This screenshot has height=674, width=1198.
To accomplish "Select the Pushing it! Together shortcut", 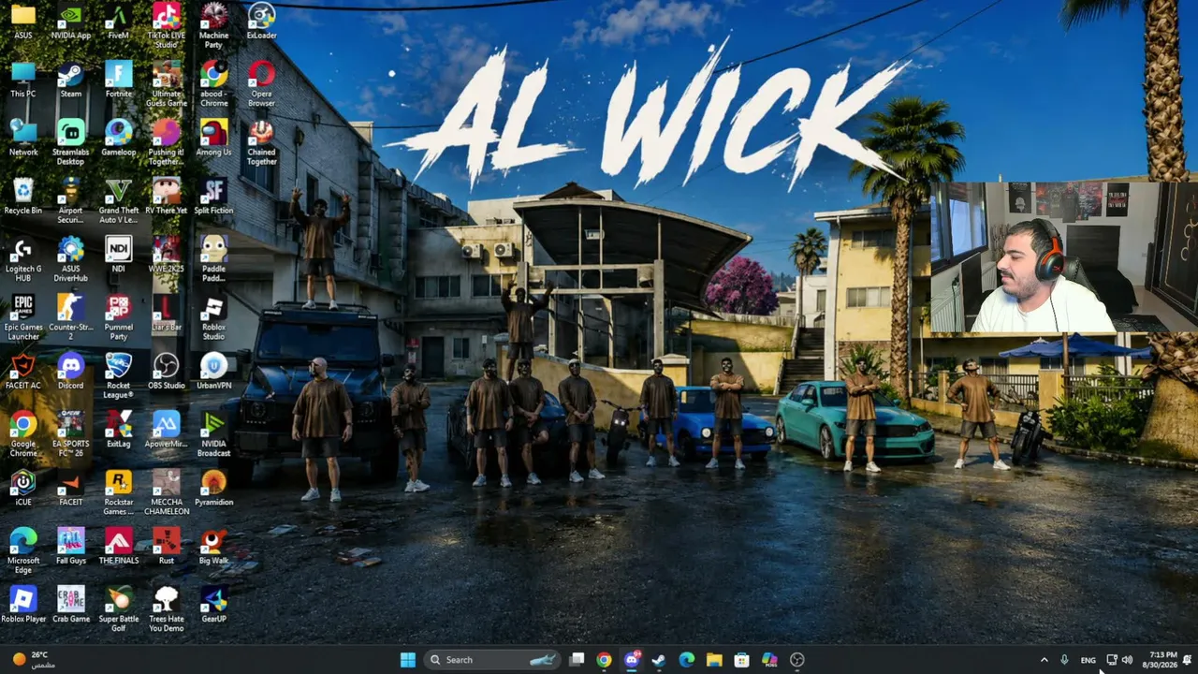I will [167, 143].
